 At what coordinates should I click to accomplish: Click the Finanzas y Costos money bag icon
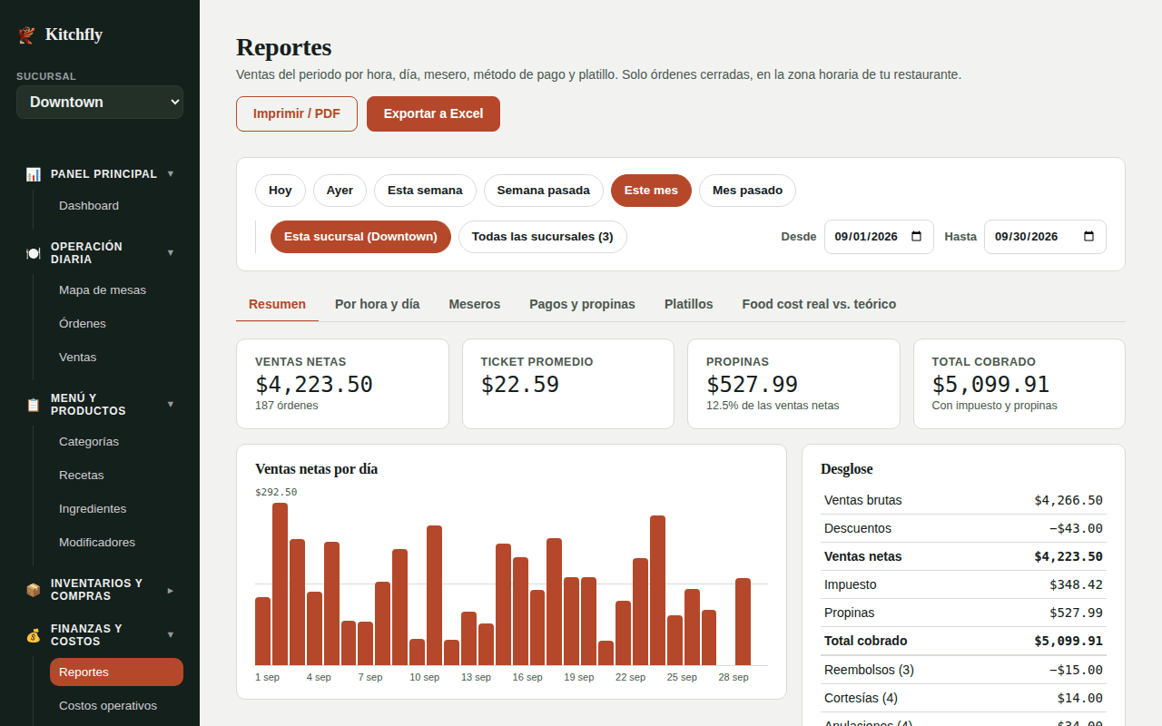point(34,635)
